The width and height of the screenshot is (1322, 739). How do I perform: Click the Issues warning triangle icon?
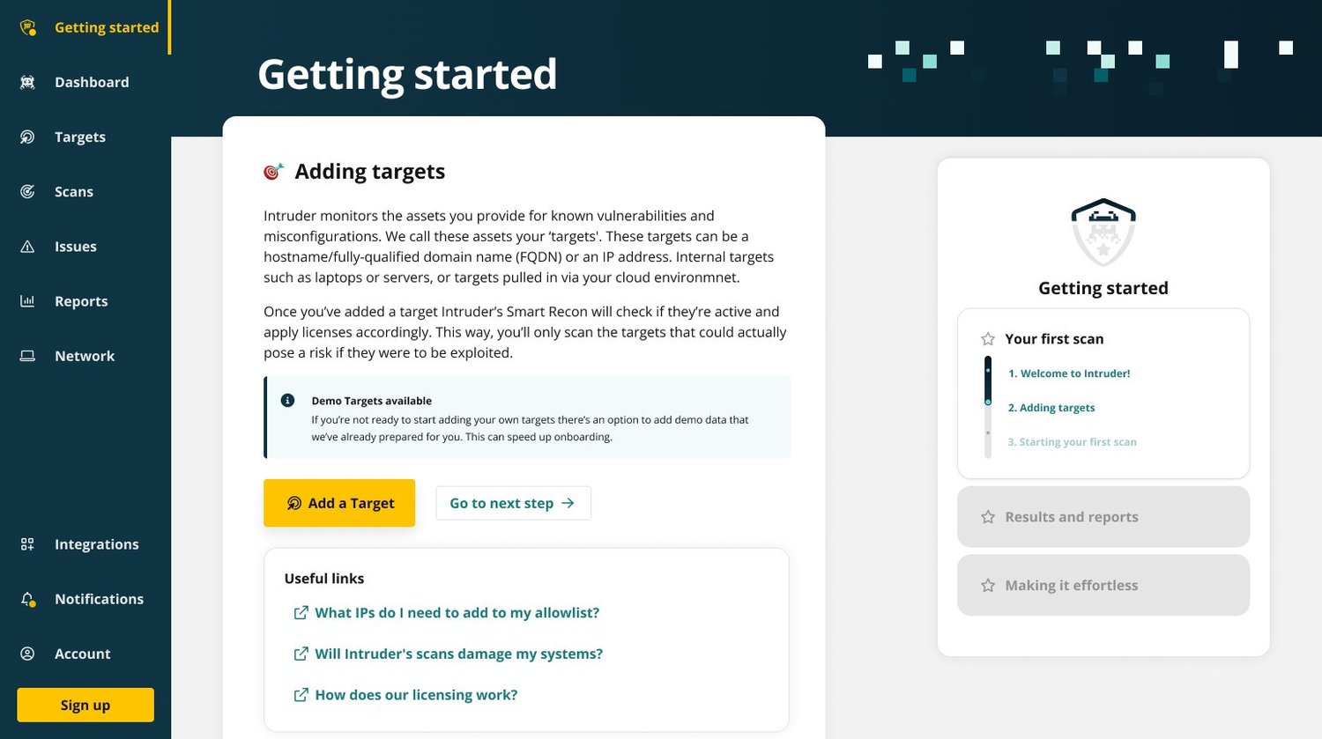point(26,247)
